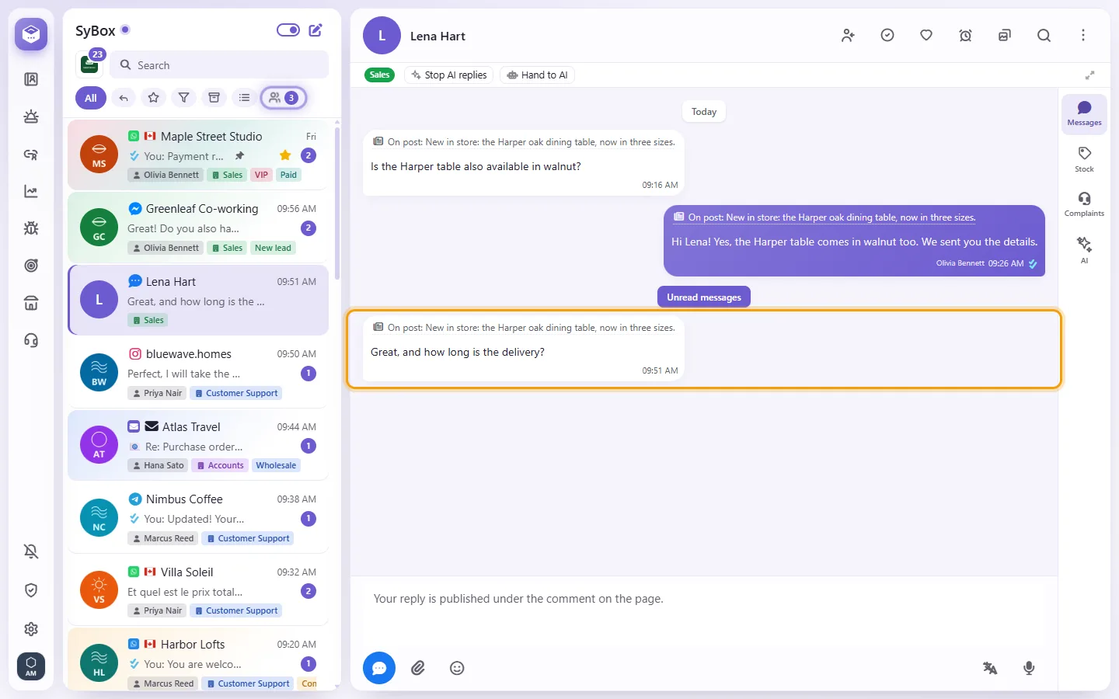
Task: Record a voice message with microphone
Action: tap(1029, 668)
